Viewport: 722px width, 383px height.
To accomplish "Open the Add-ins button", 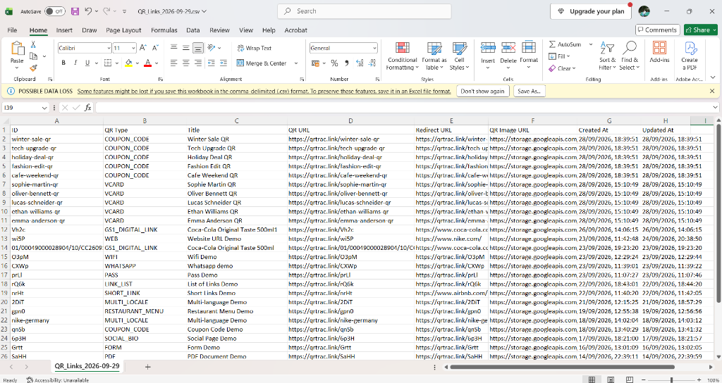I will [659, 52].
